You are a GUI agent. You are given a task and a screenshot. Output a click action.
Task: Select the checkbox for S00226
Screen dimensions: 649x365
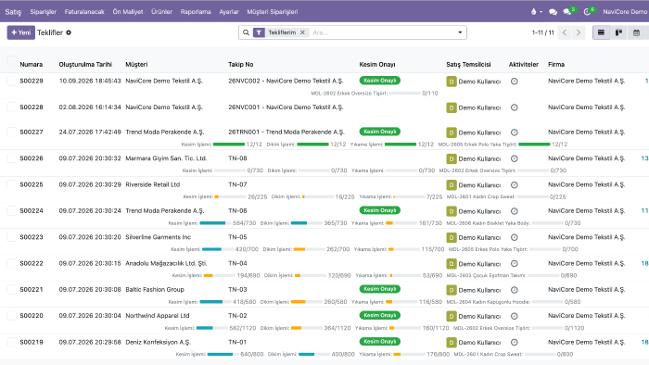click(11, 158)
